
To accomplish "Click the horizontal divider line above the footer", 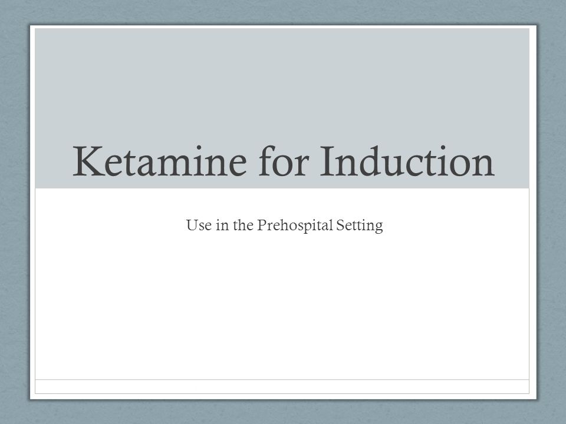I will pos(282,380).
